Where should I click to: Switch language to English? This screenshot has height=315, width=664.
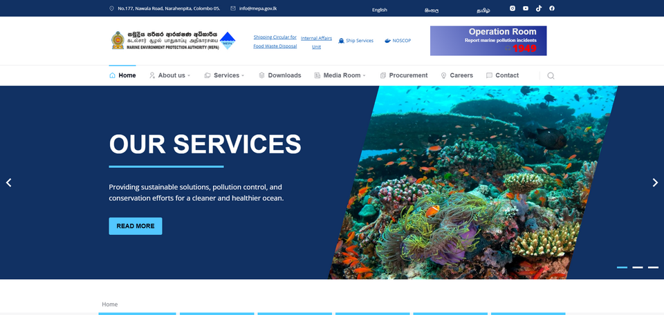[380, 10]
